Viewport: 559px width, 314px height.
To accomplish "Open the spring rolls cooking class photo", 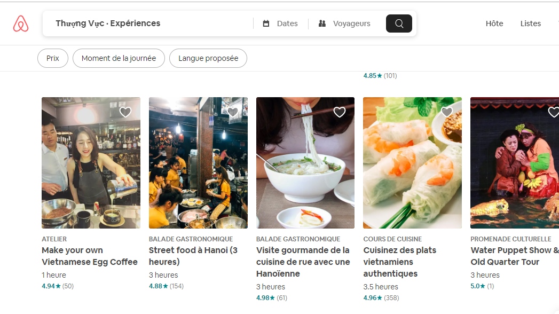I will coord(413,163).
